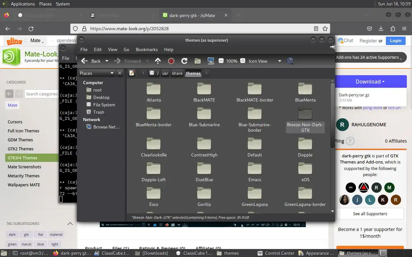
Task: Open Firefox downloads panel icon
Action: pos(381,29)
